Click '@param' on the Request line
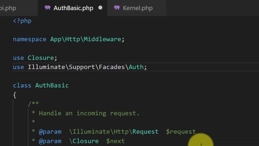259x146 pixels. point(50,132)
